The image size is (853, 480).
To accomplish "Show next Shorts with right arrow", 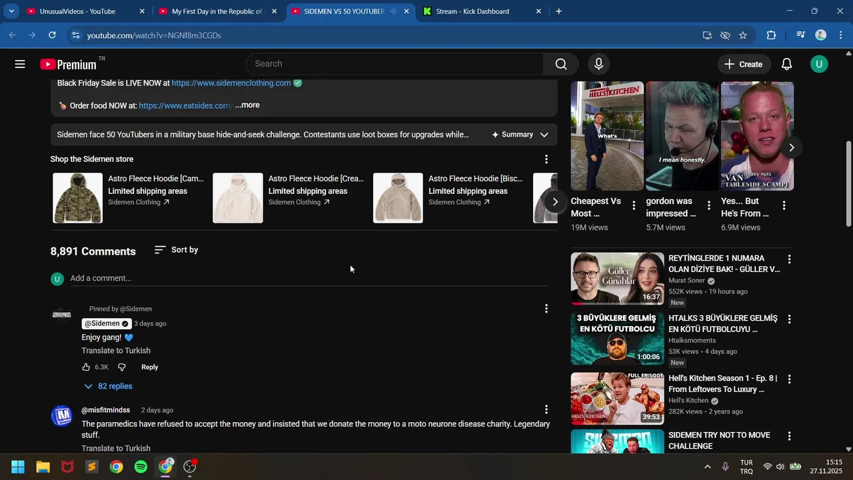I will [x=791, y=147].
